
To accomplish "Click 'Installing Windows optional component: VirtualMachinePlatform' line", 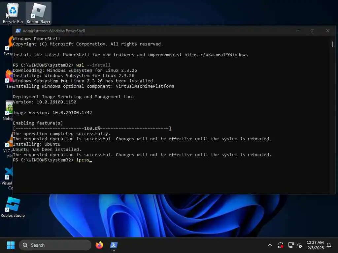I will [x=93, y=86].
